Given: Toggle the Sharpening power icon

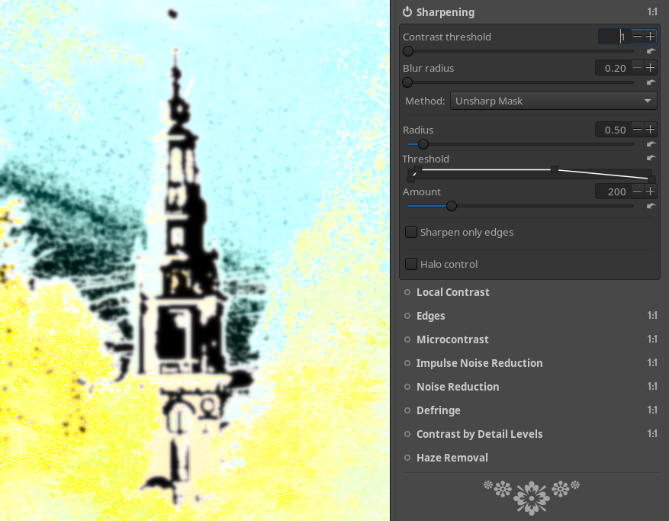Looking at the screenshot, I should (x=407, y=12).
